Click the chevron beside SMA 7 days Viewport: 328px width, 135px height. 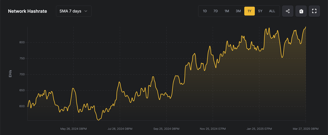[x=86, y=11]
